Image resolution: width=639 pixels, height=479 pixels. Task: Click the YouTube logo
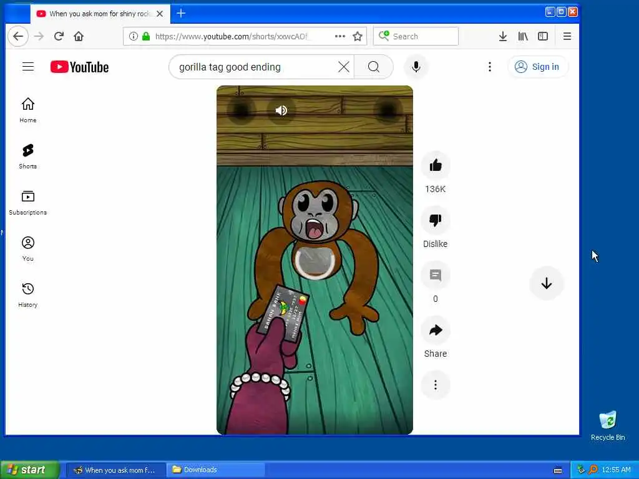(x=79, y=67)
